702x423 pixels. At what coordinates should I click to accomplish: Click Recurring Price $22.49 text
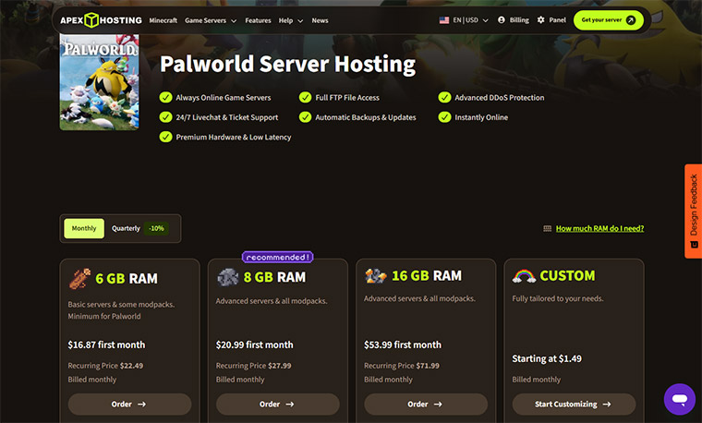click(x=105, y=366)
